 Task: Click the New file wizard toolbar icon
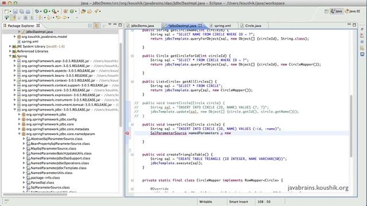(x=6, y=11)
